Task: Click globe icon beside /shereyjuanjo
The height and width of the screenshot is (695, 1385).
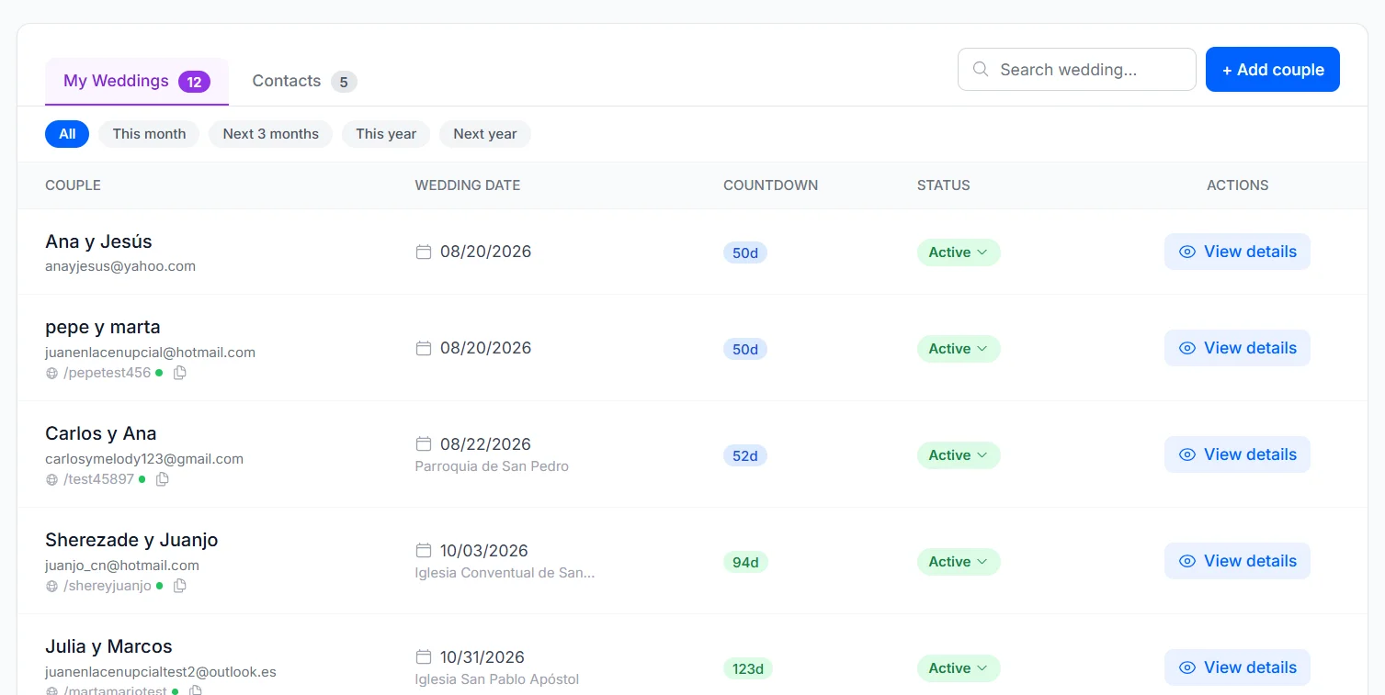Action: tap(51, 587)
